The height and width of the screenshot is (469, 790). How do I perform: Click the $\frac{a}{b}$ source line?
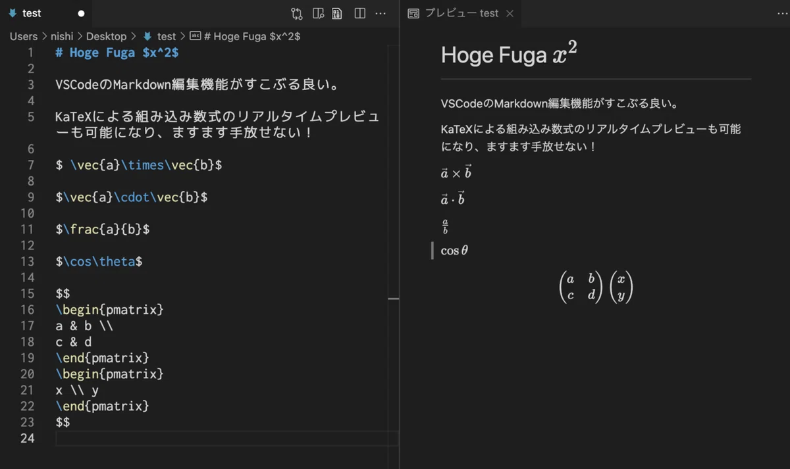(x=103, y=229)
